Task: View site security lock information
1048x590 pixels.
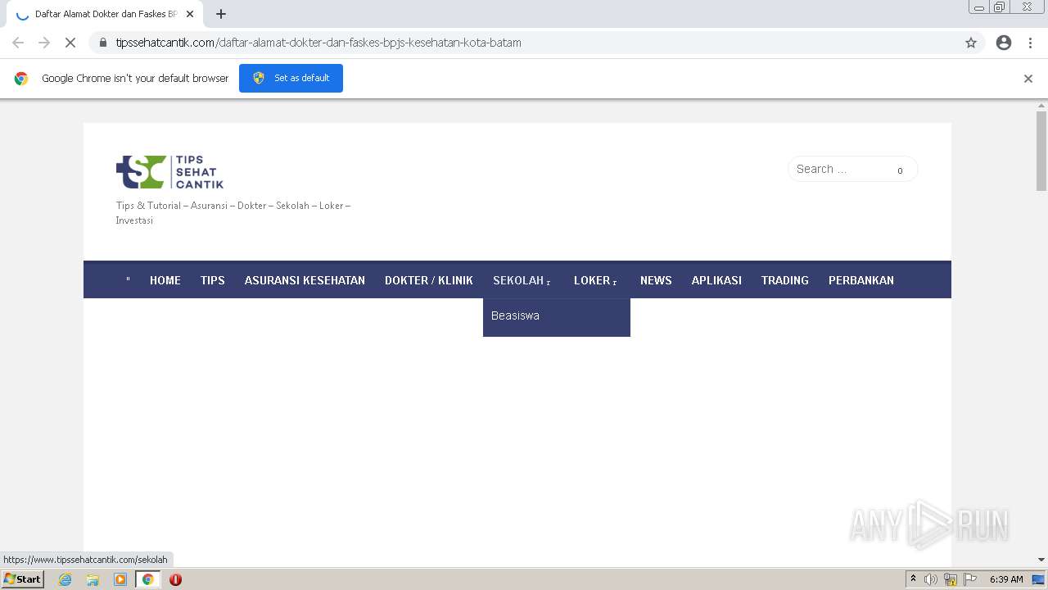Action: tap(103, 43)
